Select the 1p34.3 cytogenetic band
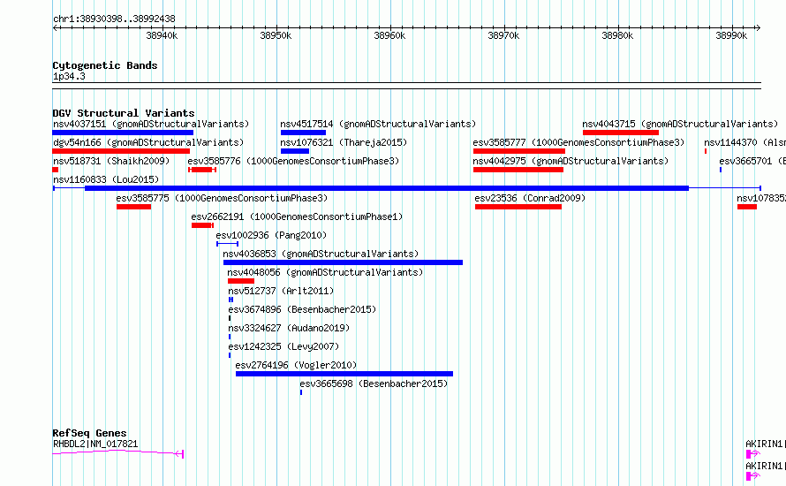The image size is (786, 486). 69,76
